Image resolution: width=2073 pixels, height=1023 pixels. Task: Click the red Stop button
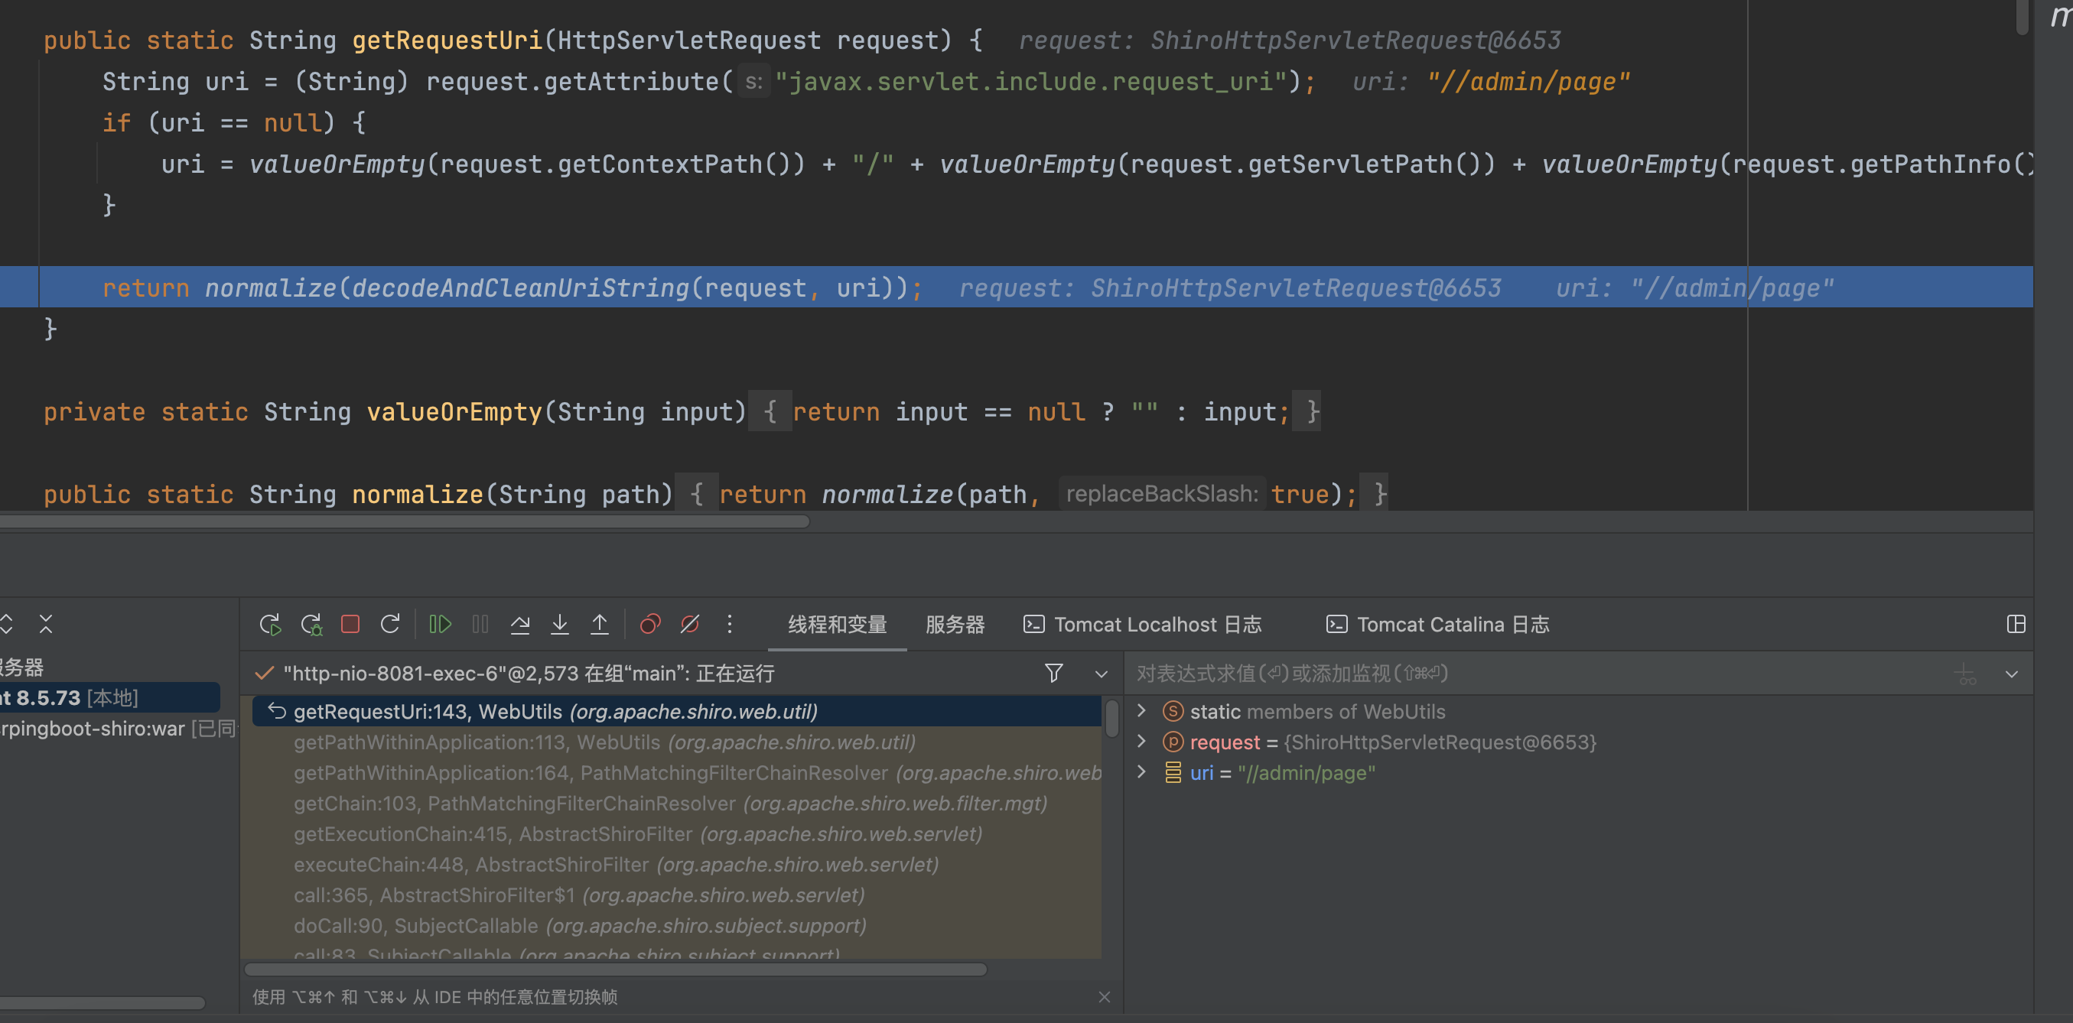coord(350,624)
